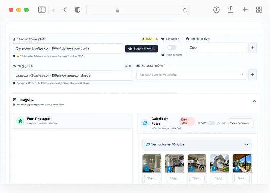Click the star icon beside Destaque

coord(163,39)
